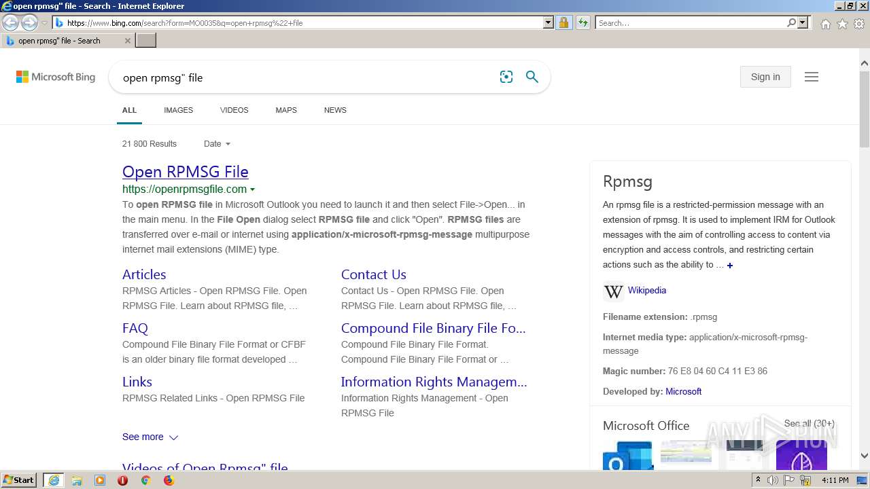Open the Contact Us sitelink

pos(374,274)
